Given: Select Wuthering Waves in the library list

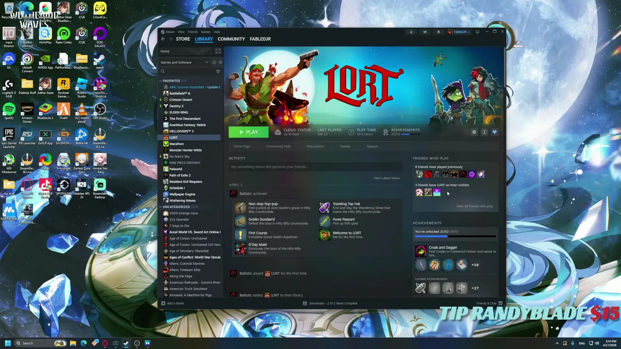Looking at the screenshot, I should [x=182, y=200].
